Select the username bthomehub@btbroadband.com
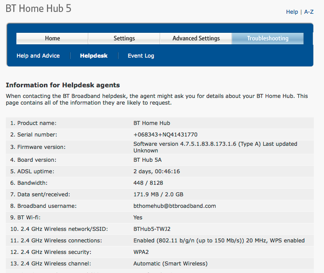 pos(175,206)
